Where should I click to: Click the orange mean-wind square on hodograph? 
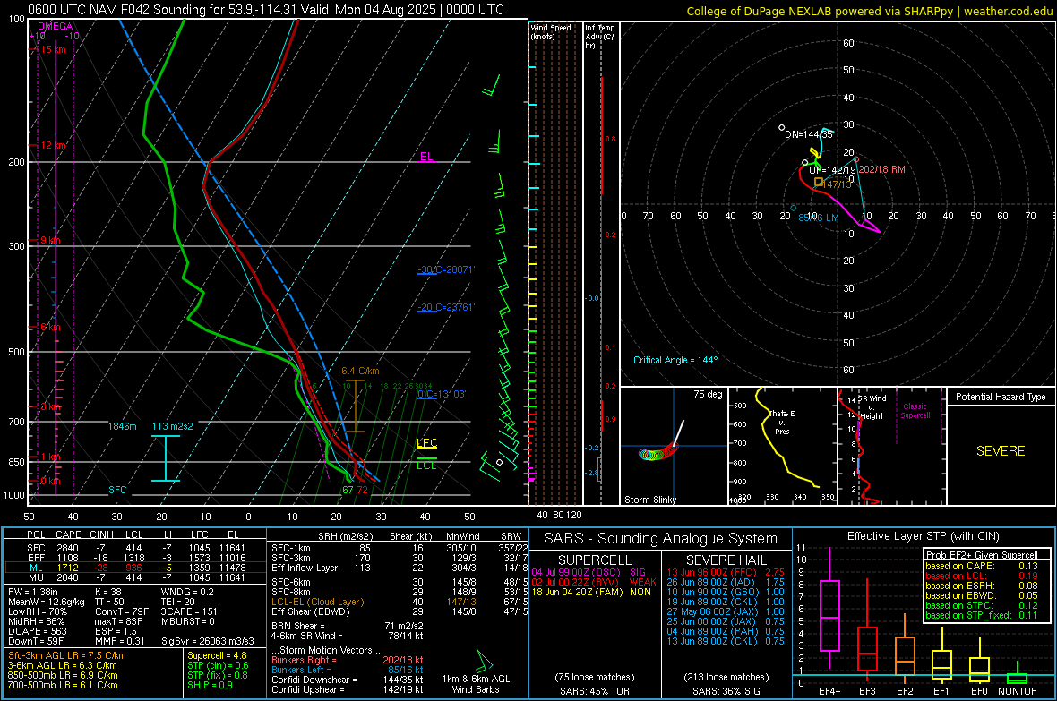(x=819, y=182)
